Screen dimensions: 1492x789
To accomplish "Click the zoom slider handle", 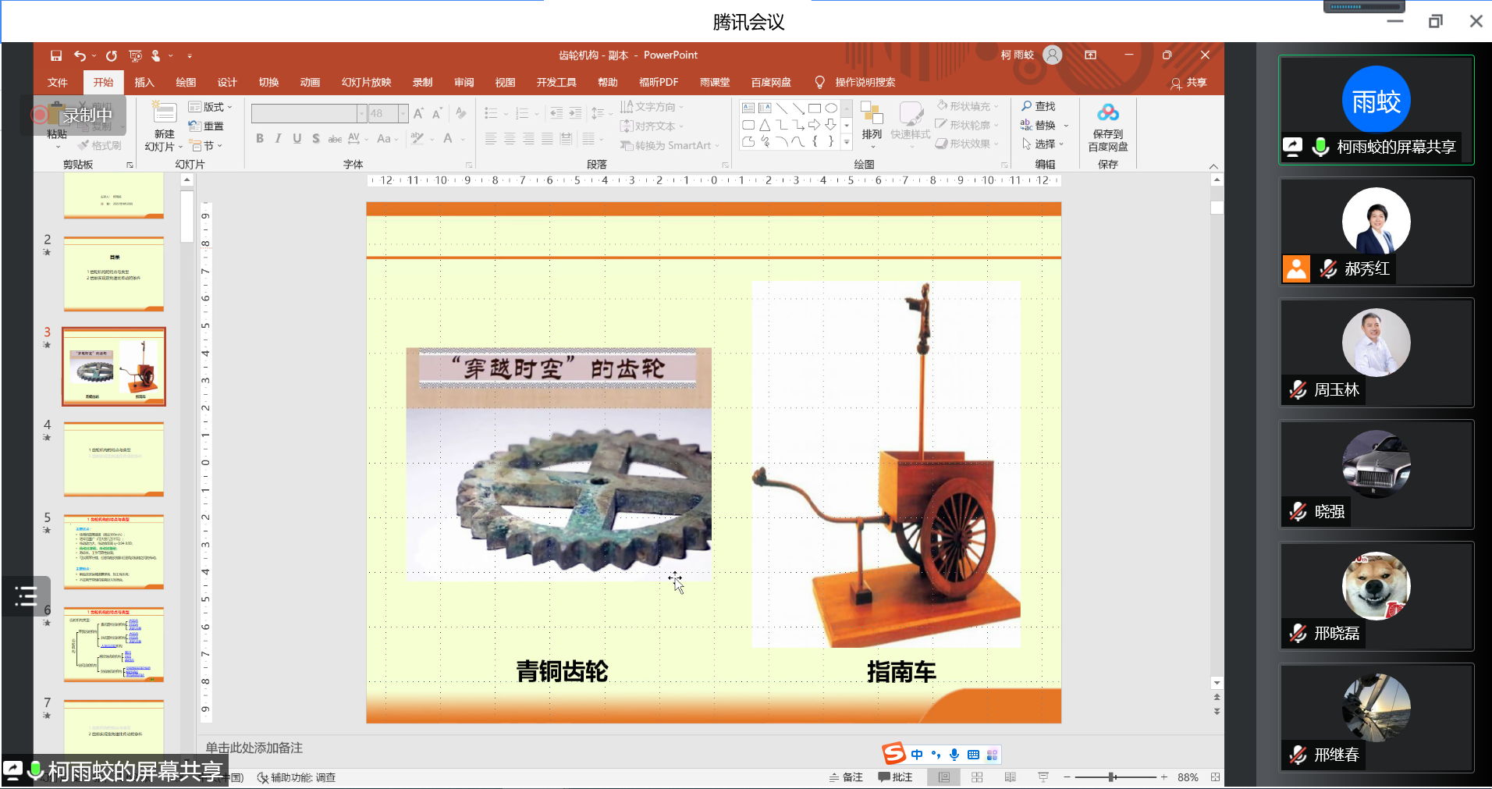I will pos(1112,777).
